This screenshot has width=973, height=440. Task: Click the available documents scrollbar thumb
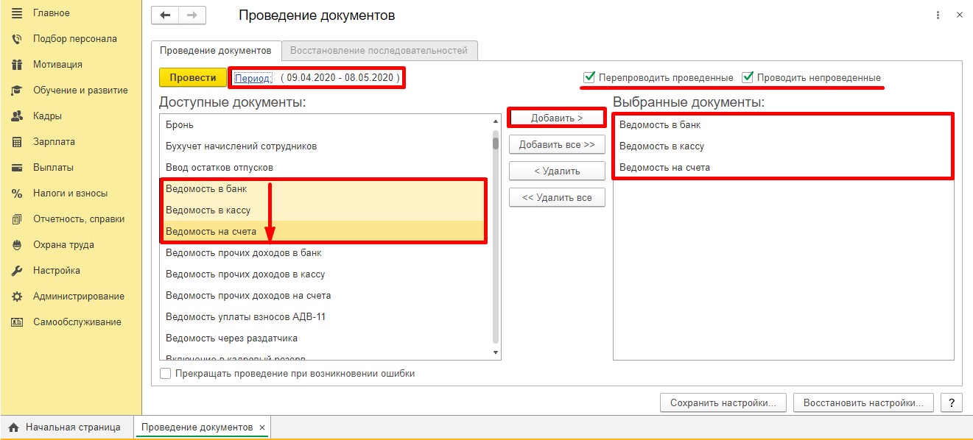coord(496,143)
